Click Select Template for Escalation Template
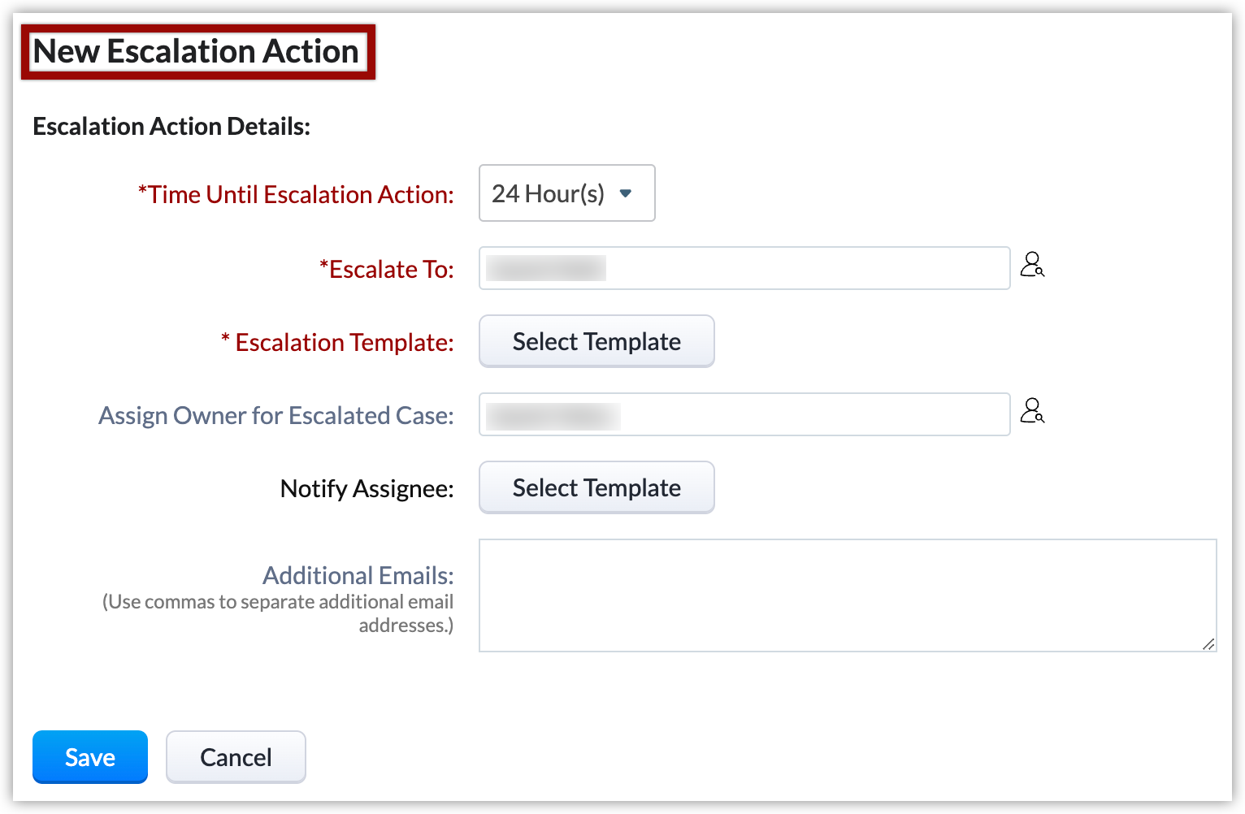Viewport: 1245px width, 814px height. pos(596,341)
